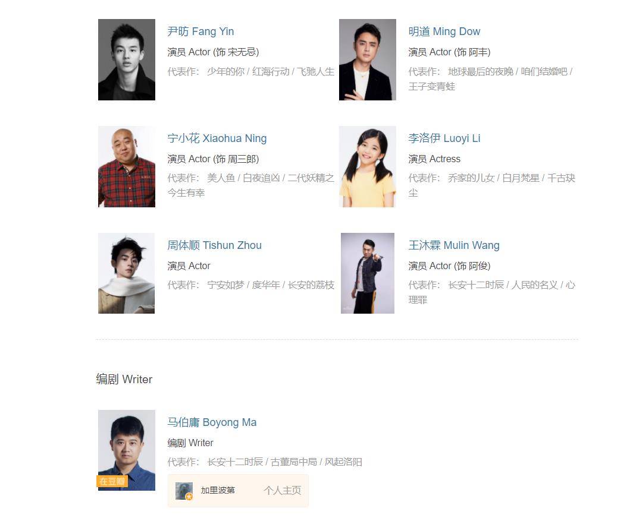Click Mulin Wang's full-body photo
630x521 pixels.
(367, 273)
